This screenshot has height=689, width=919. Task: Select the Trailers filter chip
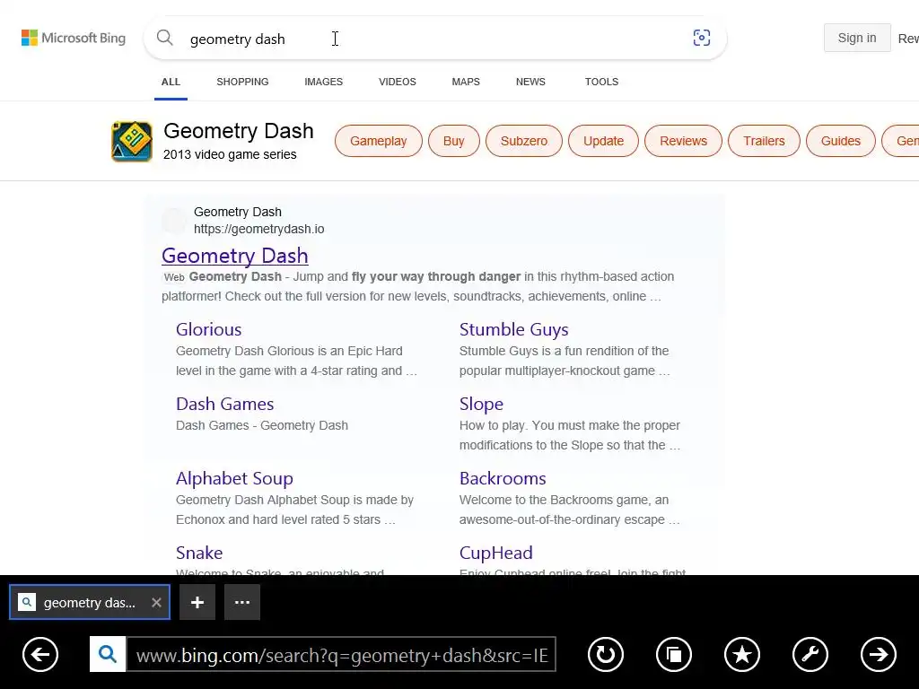764,141
